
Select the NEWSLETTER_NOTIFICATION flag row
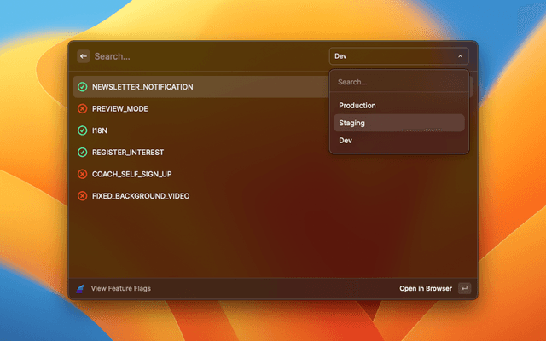click(196, 87)
